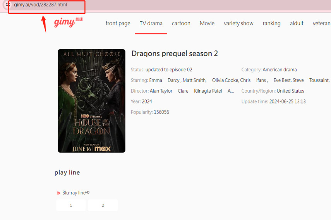
Task: Click actor name Ifans
Action: click(261, 80)
